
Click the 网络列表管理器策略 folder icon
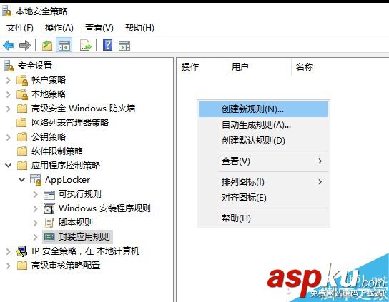[21, 123]
